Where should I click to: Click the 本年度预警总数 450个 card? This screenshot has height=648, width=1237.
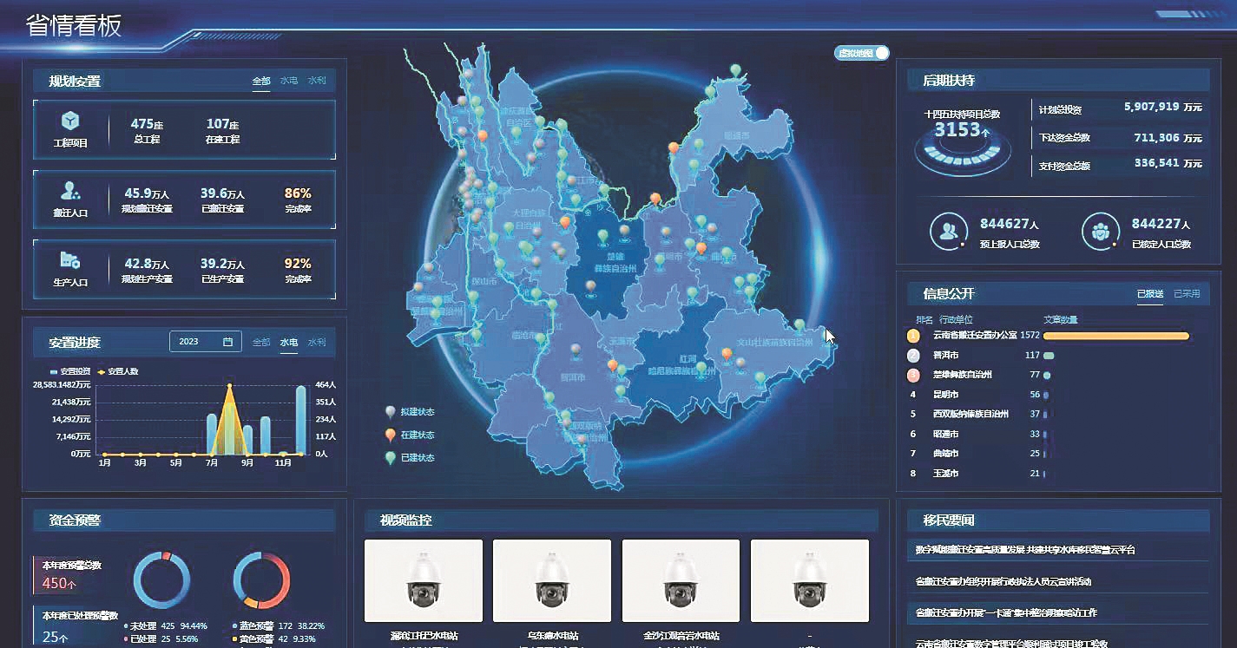pos(76,574)
